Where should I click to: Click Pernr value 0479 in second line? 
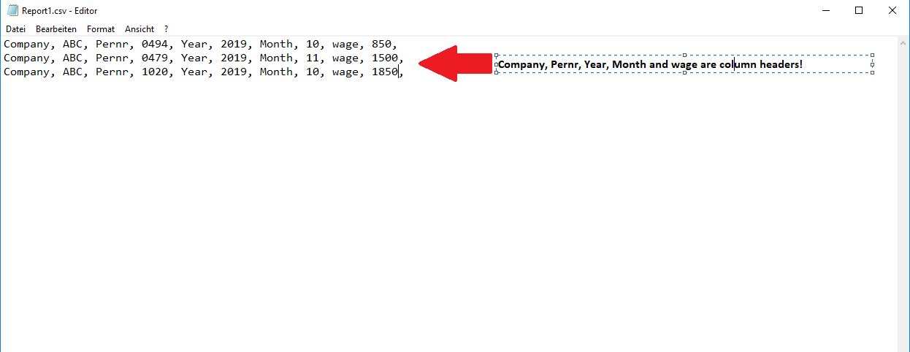point(155,58)
